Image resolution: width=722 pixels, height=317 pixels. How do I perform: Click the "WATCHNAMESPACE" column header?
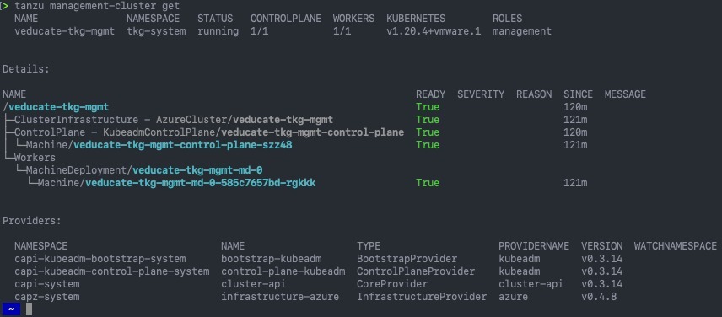pos(676,246)
